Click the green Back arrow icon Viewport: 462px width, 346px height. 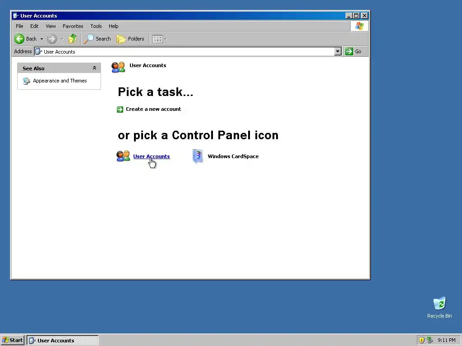point(19,39)
